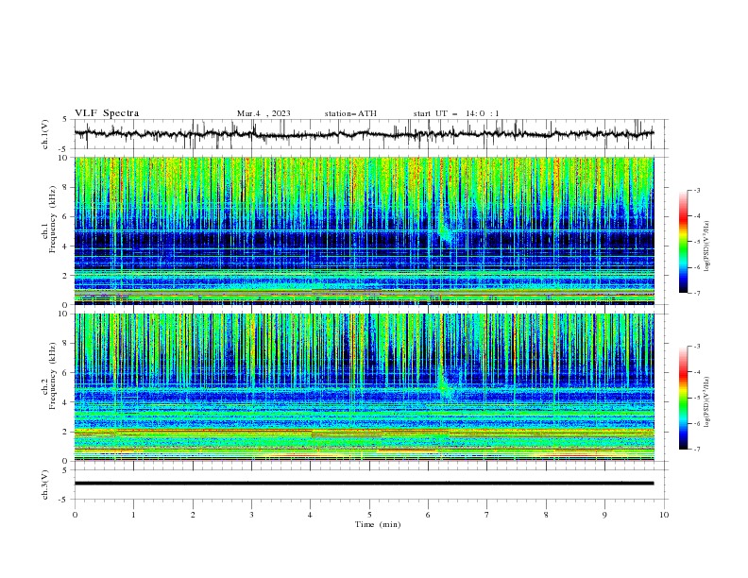748x578 pixels.
Task: Click the "-3" tick on ch.2 colorbar
Action: [697, 347]
